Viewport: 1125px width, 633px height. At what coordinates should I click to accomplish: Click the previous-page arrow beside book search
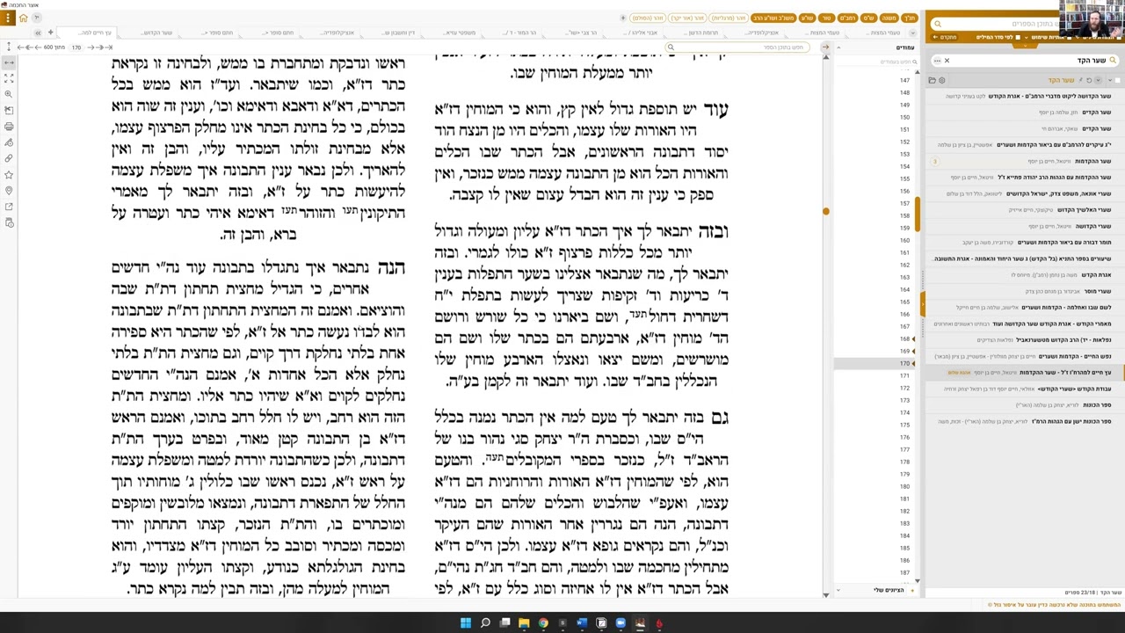pyautogui.click(x=825, y=47)
